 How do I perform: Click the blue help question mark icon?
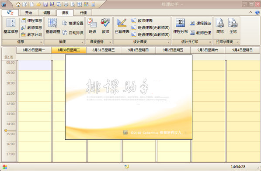click(x=257, y=13)
